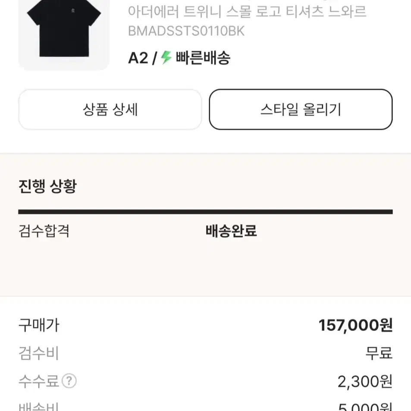Click the 수수료 question mark help icon
Image resolution: width=411 pixels, height=411 pixels.
tap(69, 381)
